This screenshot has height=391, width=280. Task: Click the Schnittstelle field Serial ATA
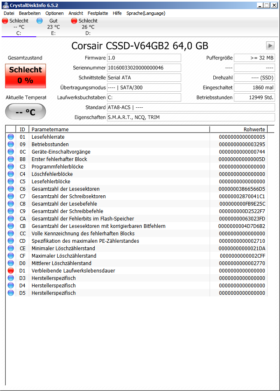[144, 78]
